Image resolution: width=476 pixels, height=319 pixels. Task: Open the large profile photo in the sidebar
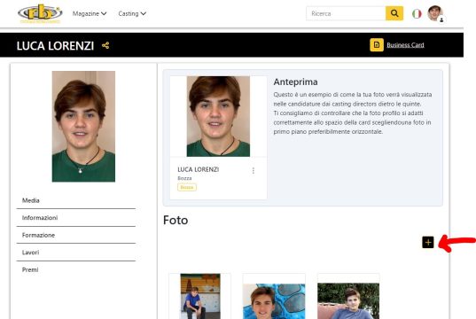[83, 126]
